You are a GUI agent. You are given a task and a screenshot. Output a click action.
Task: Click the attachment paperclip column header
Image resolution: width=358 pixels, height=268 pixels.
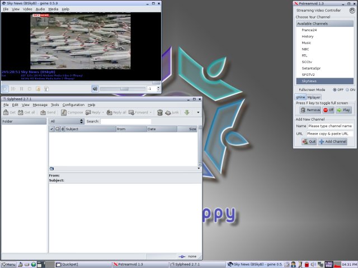point(63,129)
